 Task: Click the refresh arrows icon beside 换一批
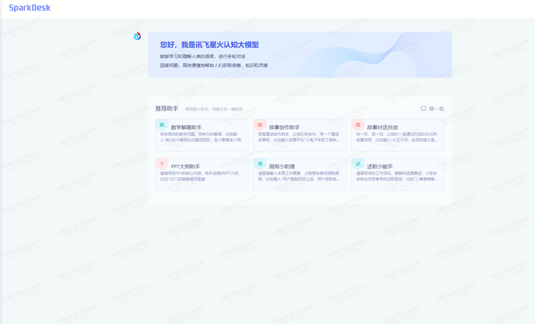click(x=423, y=108)
